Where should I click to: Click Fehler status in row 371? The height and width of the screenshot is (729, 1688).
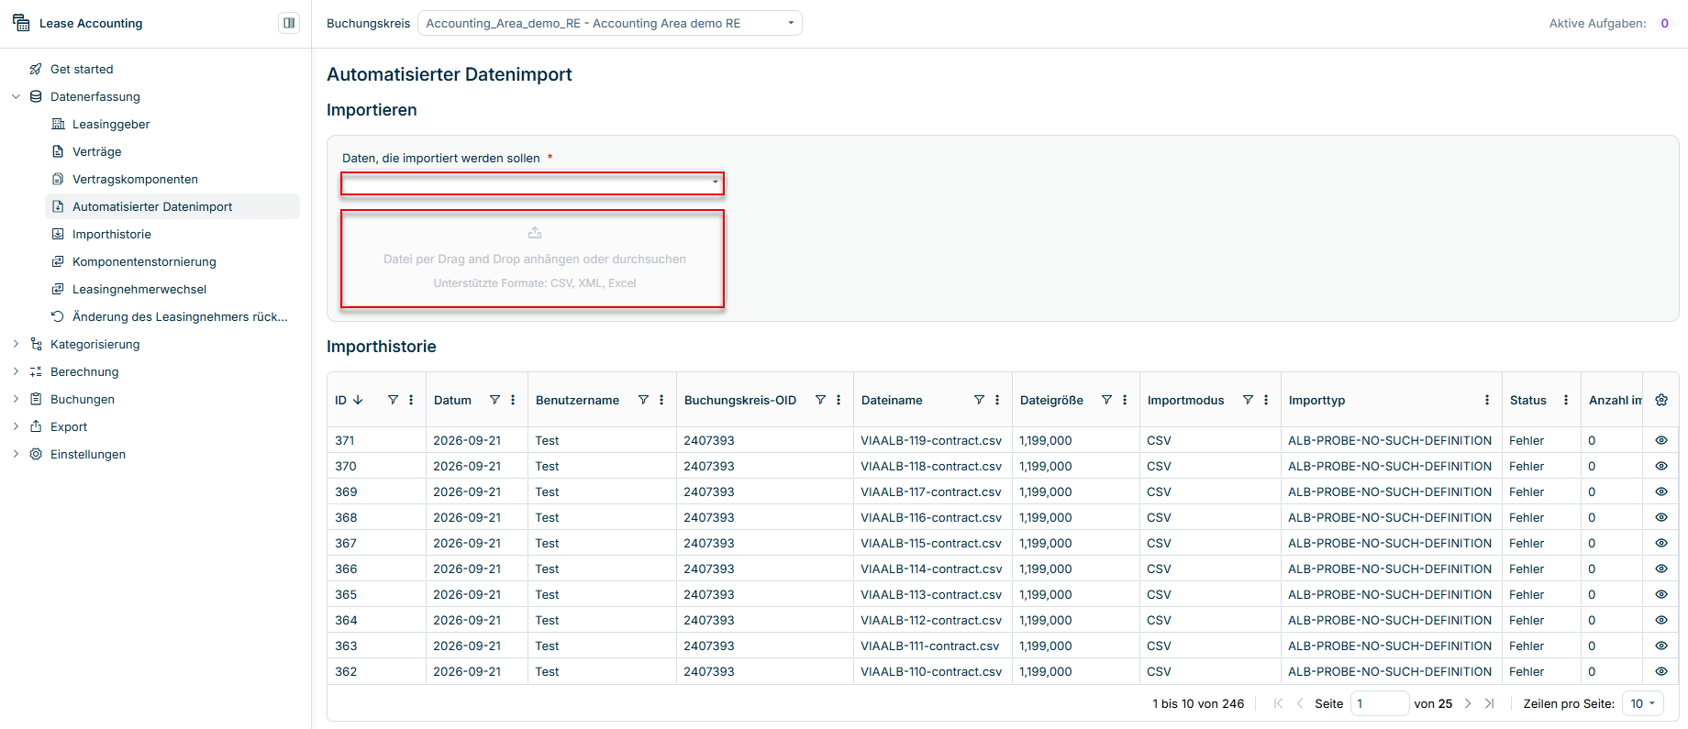[x=1527, y=440]
